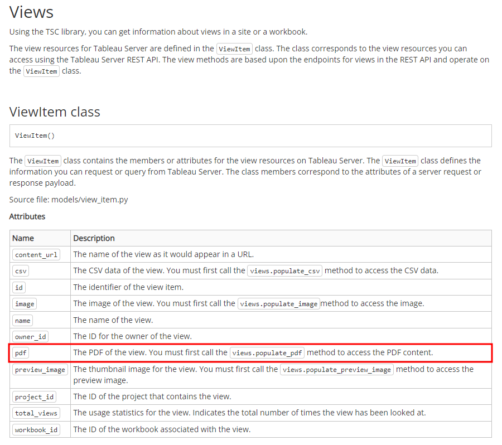Click the views.populate_preview_image inline code
The image size is (502, 445).
point(337,370)
